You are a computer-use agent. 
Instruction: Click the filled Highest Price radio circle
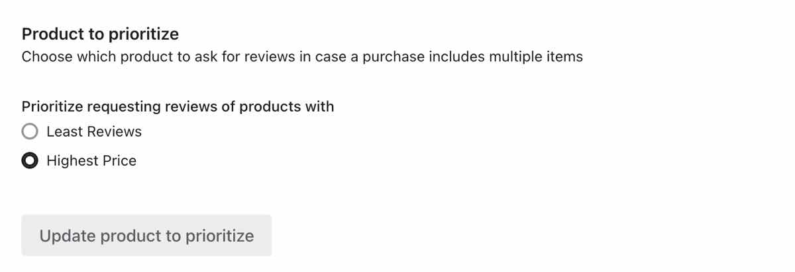click(30, 161)
